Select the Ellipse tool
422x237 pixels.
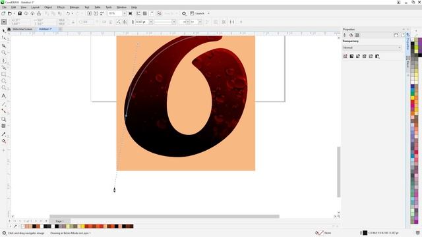pos(4,80)
